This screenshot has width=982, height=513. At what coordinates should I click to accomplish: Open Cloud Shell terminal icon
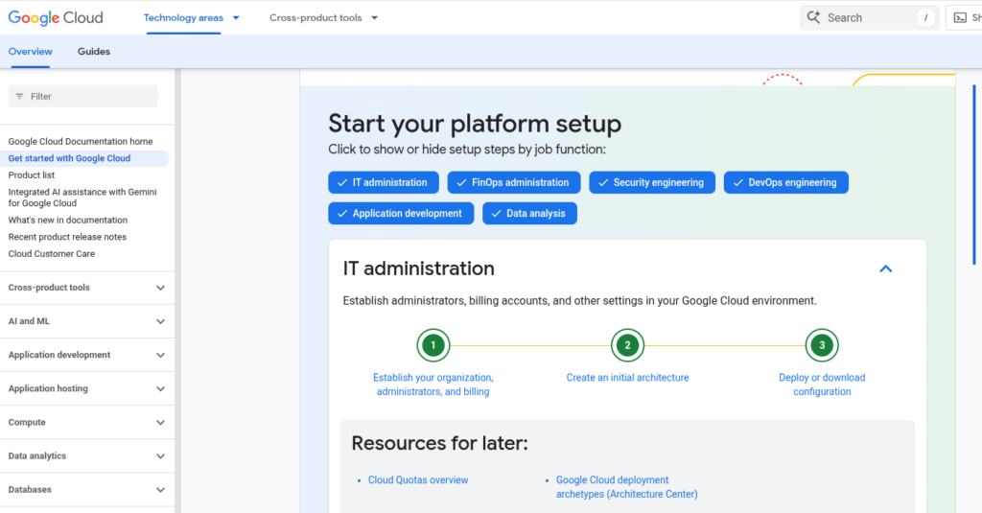960,17
